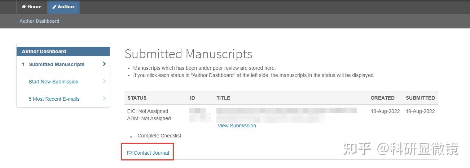Click the envelope icon beside Contact Journal
470x168 pixels.
(x=129, y=153)
